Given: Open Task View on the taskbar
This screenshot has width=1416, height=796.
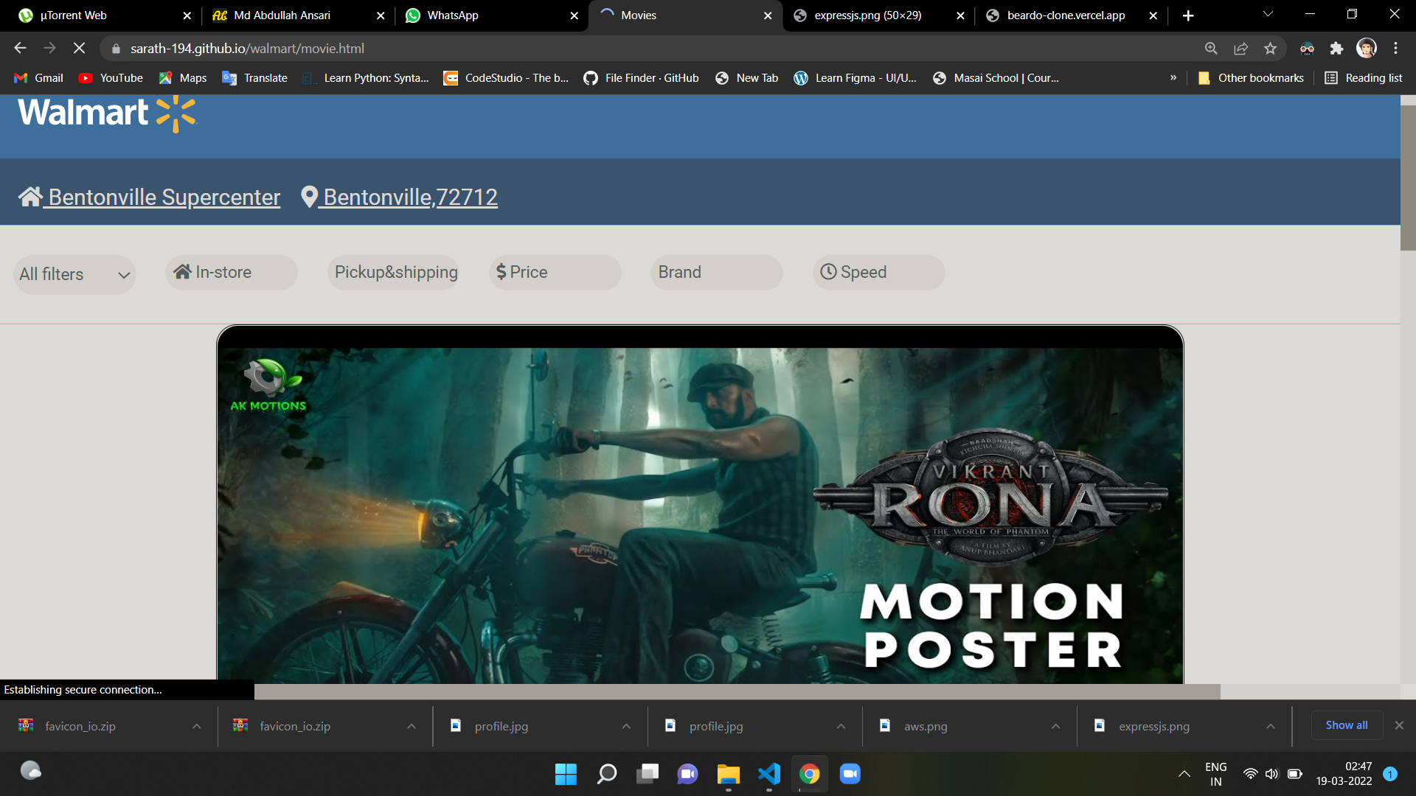Looking at the screenshot, I should (648, 774).
